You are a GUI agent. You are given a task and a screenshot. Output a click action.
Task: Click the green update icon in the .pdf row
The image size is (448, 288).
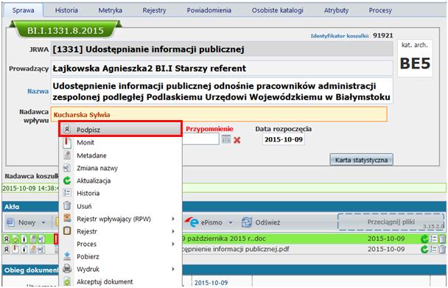[424, 250]
